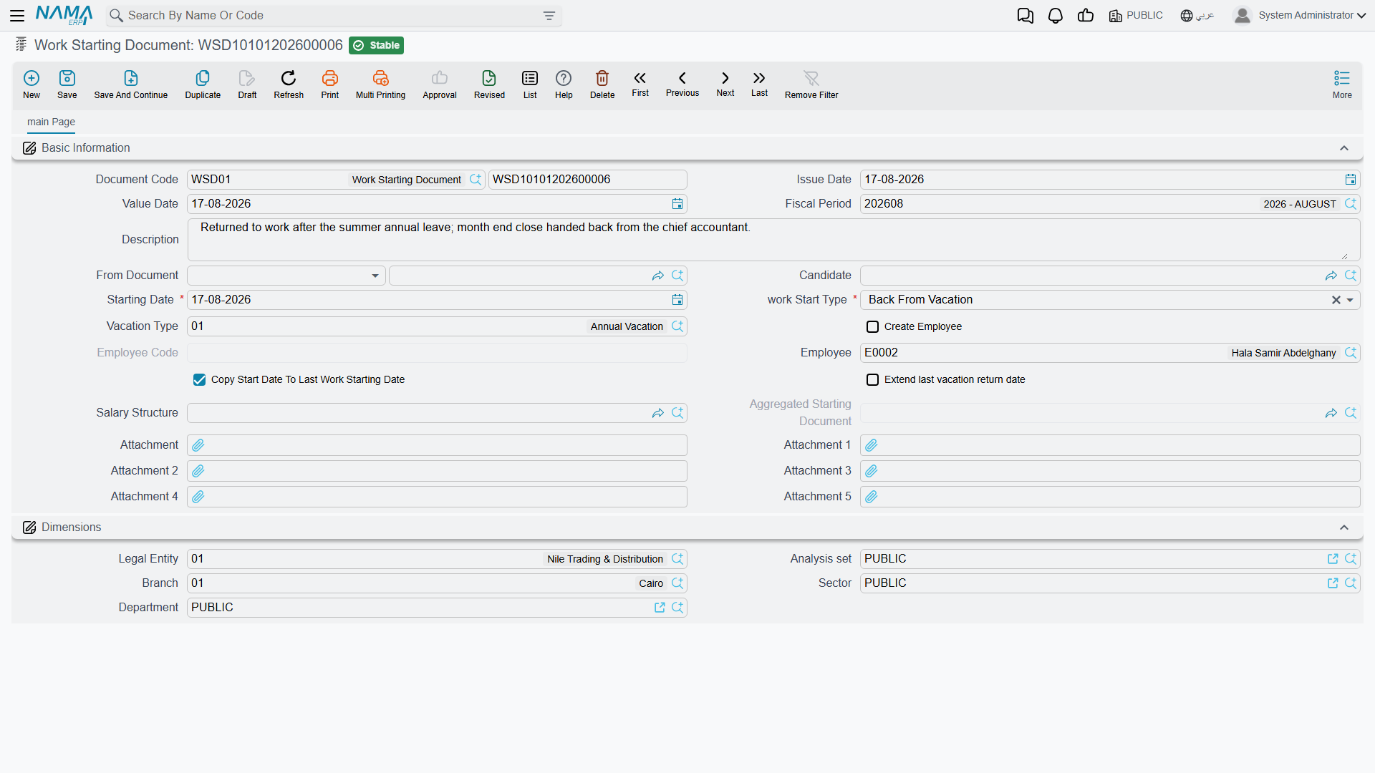This screenshot has height=773, width=1375.
Task: Open the List view
Action: (530, 84)
